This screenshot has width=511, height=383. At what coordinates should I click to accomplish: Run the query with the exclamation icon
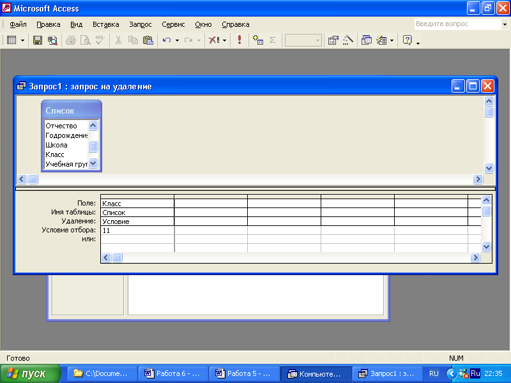pos(240,40)
